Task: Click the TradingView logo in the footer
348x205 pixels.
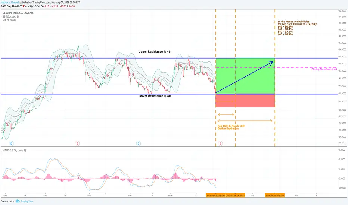Action: (x=25, y=201)
